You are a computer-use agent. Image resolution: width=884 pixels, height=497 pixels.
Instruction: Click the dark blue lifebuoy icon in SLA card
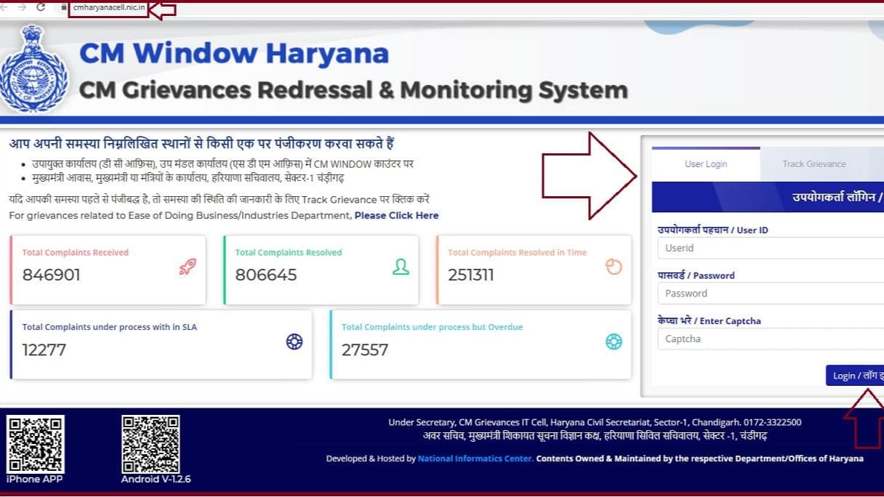pos(294,342)
